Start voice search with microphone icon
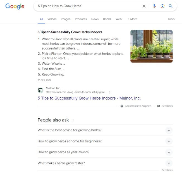 [154, 6]
